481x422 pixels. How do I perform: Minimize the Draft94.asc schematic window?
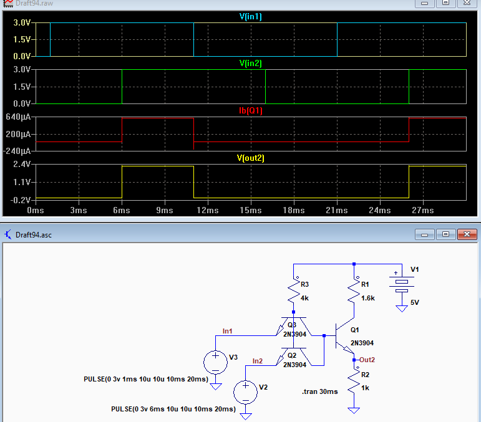click(x=425, y=234)
